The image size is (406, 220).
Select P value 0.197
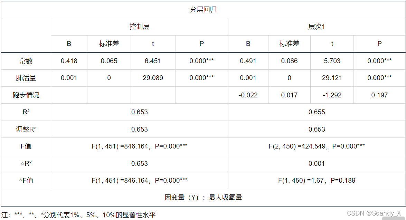(379, 95)
